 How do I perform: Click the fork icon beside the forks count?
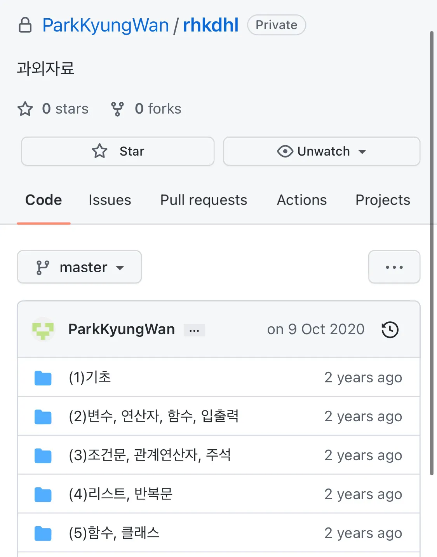pos(117,109)
